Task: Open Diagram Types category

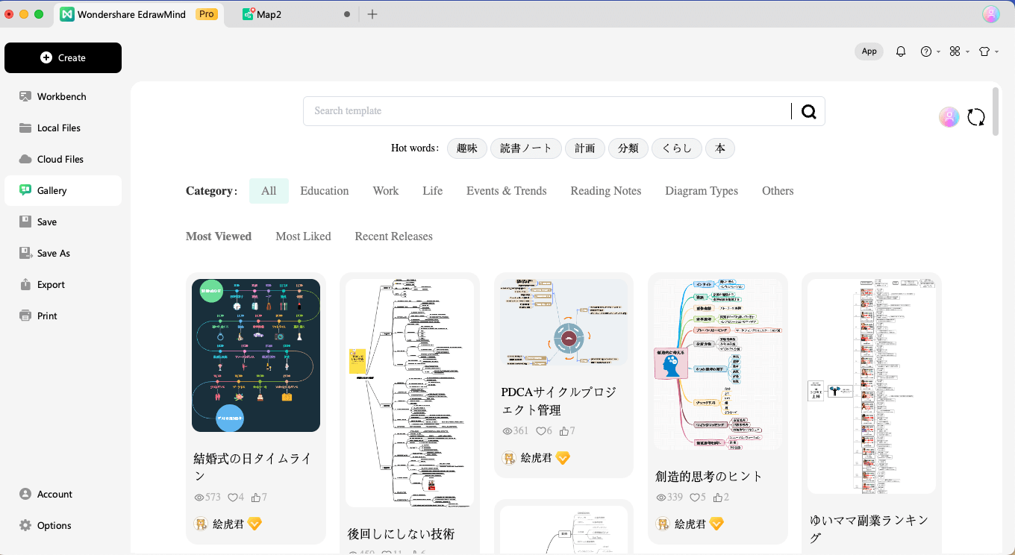Action: [x=702, y=191]
